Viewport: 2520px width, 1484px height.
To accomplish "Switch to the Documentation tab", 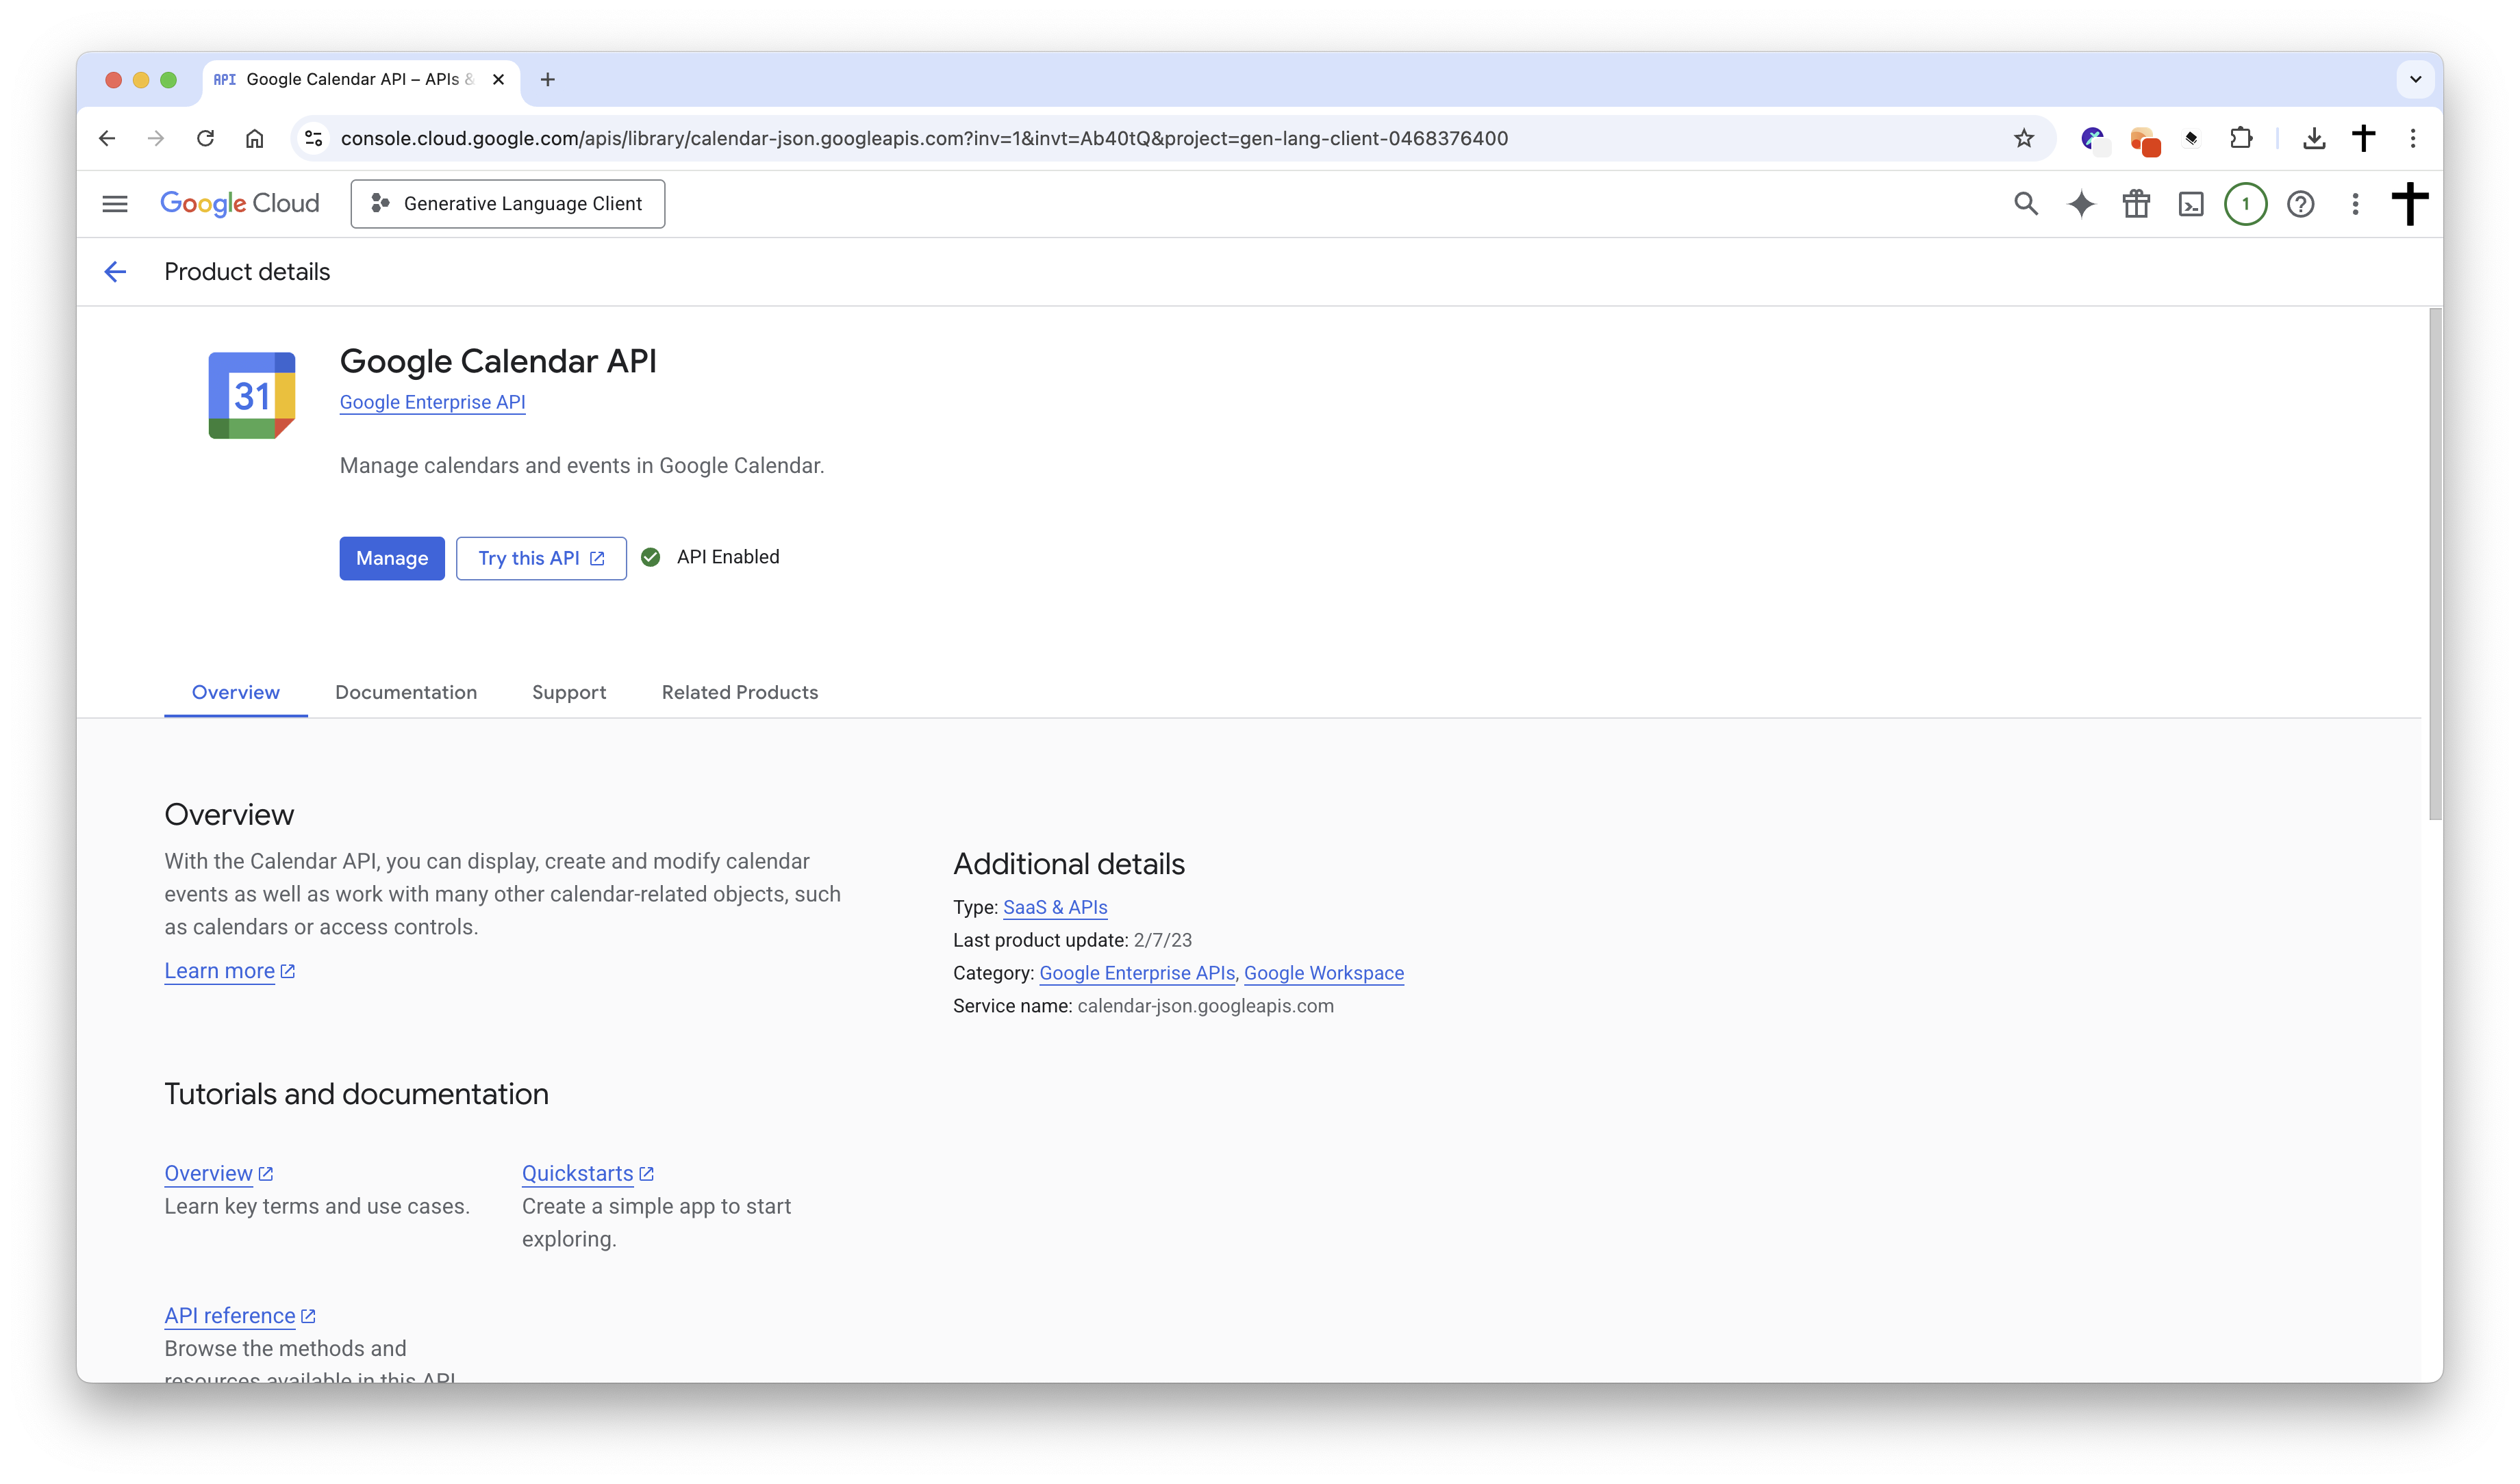I will [405, 692].
